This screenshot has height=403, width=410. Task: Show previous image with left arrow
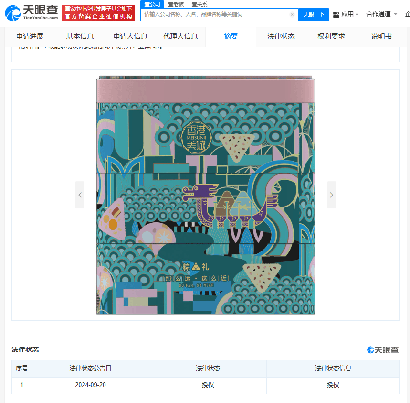tap(80, 195)
